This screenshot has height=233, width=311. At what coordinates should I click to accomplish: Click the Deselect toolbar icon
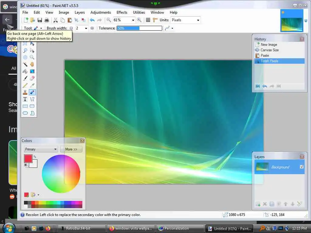click(x=84, y=20)
